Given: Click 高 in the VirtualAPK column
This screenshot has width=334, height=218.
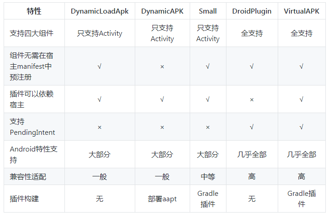Looking at the screenshot, I should point(301,176).
